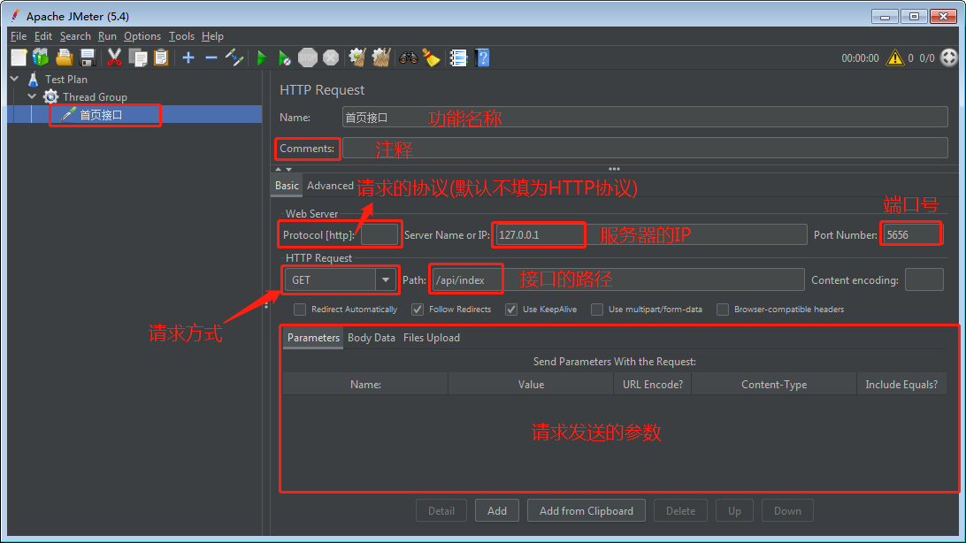
Task: Click the Help question mark icon
Action: coord(483,57)
